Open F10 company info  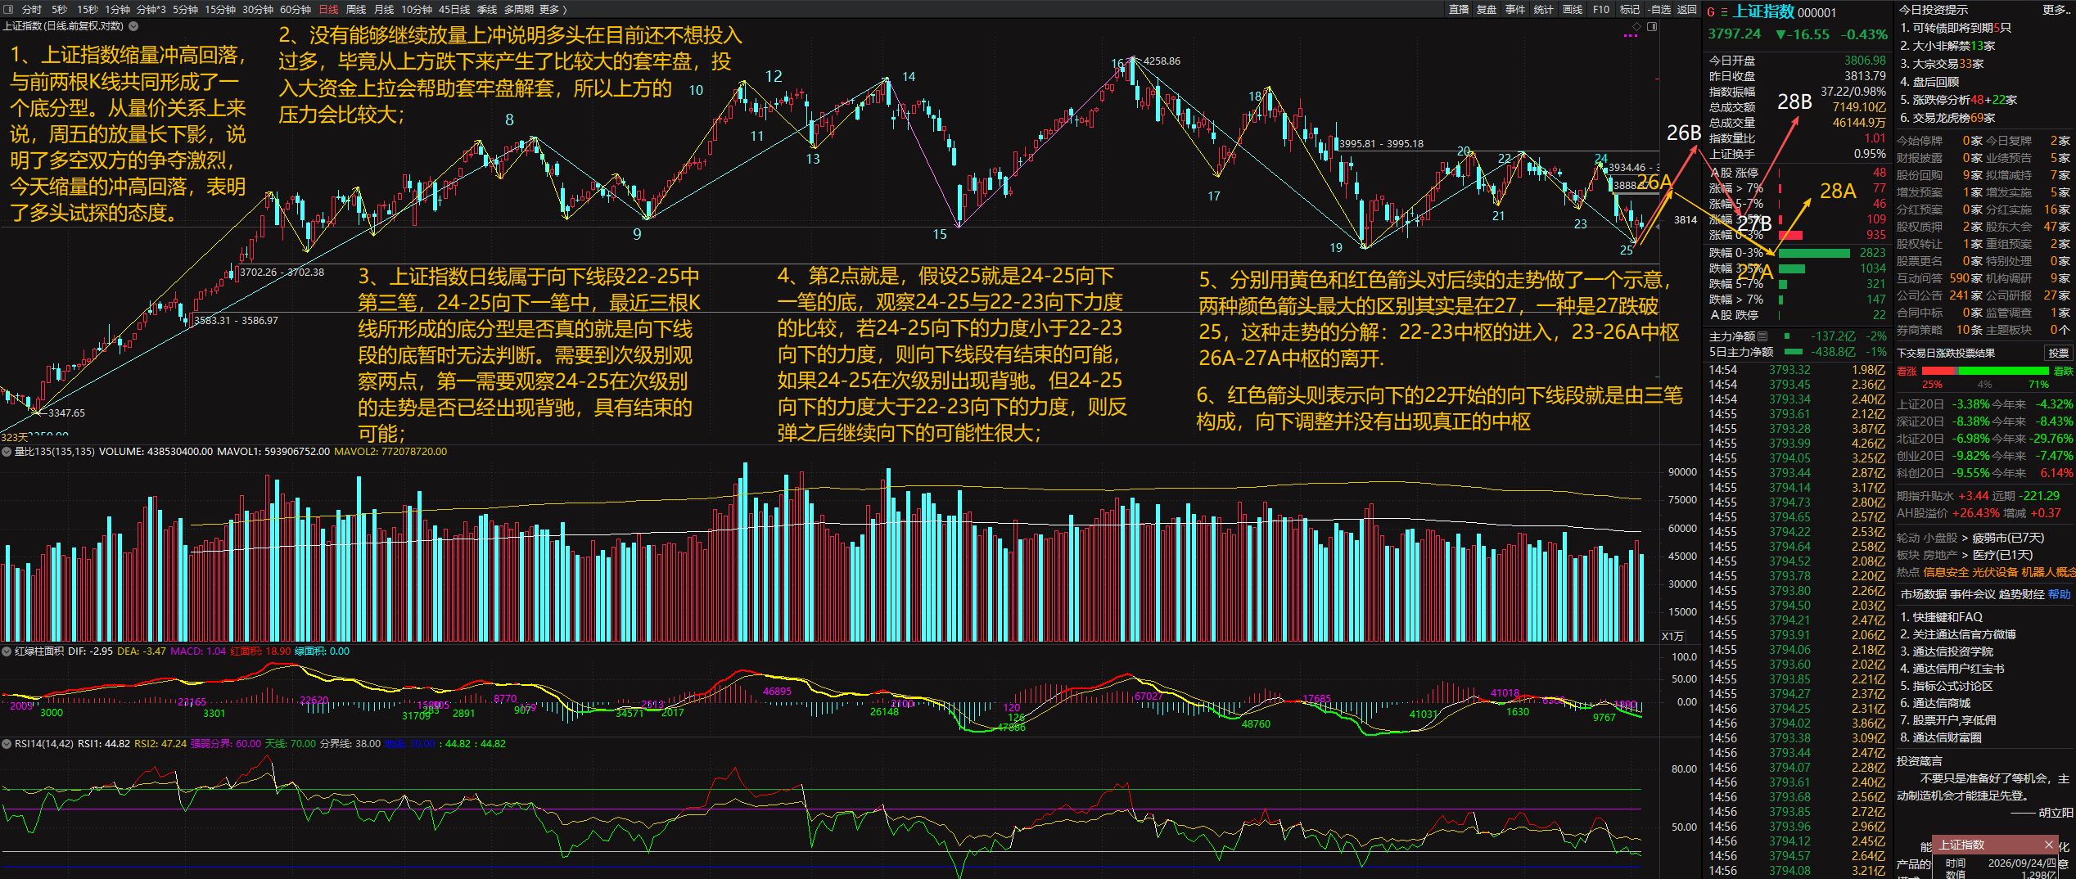(1601, 9)
